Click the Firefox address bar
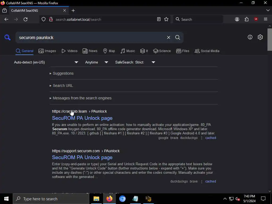272x204 pixels. coord(104,19)
